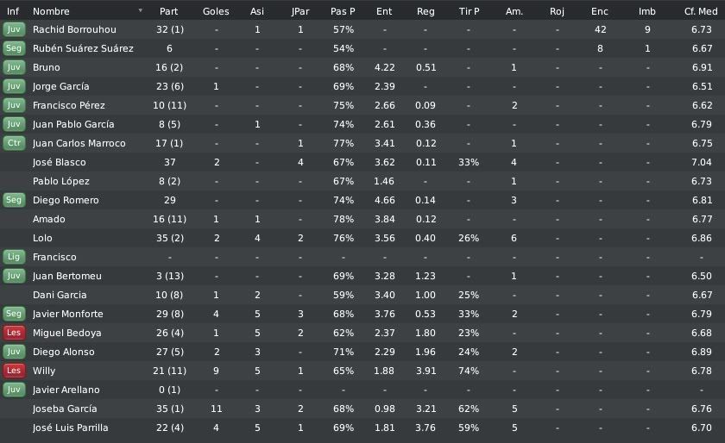Click the red Les badge beside Miguel Bedoya
This screenshot has height=443, width=725.
(x=14, y=332)
